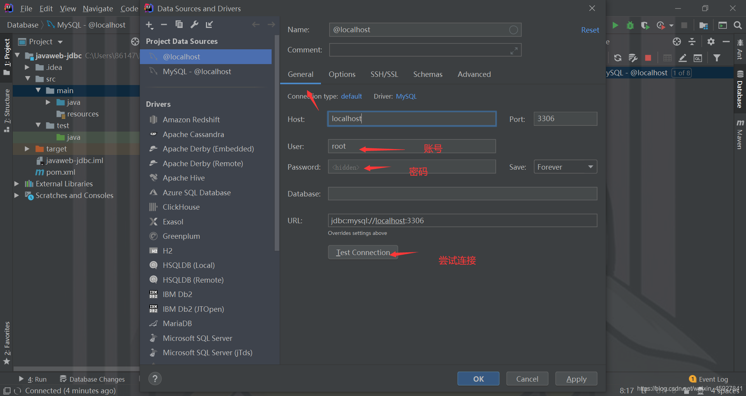This screenshot has height=396, width=746.
Task: Expand the target folder
Action: click(x=27, y=149)
